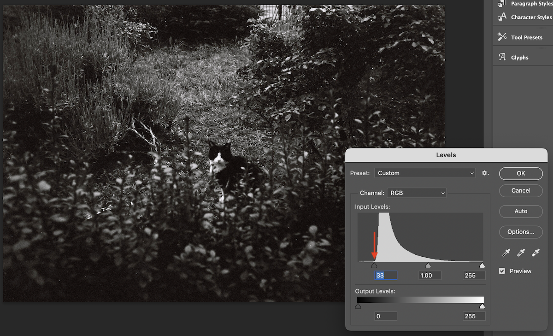This screenshot has width=553, height=336.
Task: Open the Channel dropdown set to RGB
Action: click(x=417, y=193)
